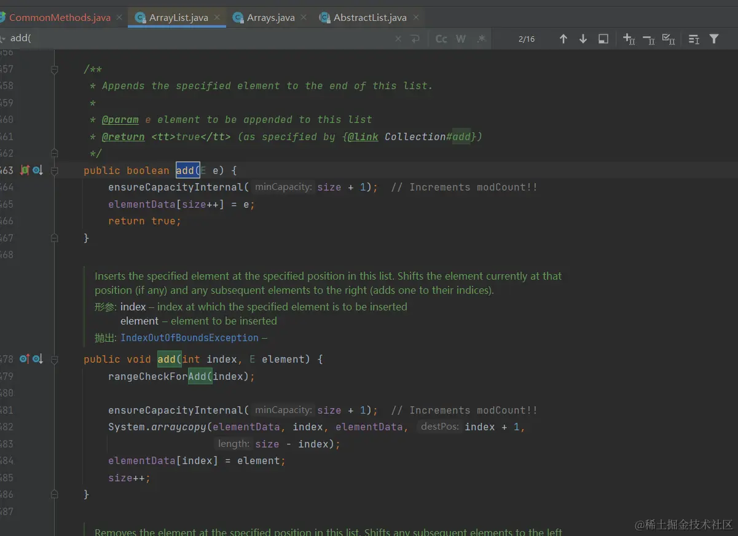Select the ArrayList.java editor tab
The height and width of the screenshot is (536, 738).
[178, 17]
